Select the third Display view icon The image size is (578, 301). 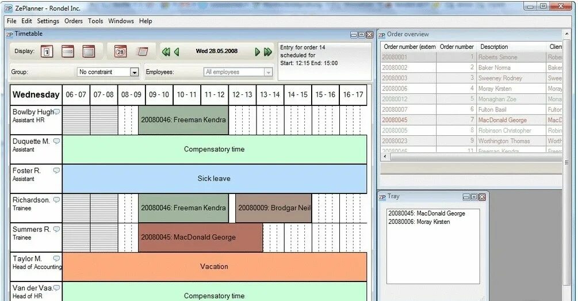tap(89, 51)
